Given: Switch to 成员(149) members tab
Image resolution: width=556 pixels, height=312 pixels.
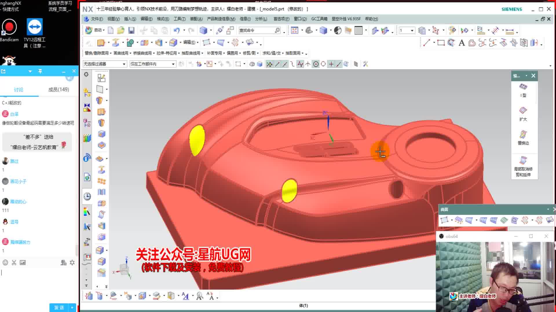Looking at the screenshot, I should [58, 90].
